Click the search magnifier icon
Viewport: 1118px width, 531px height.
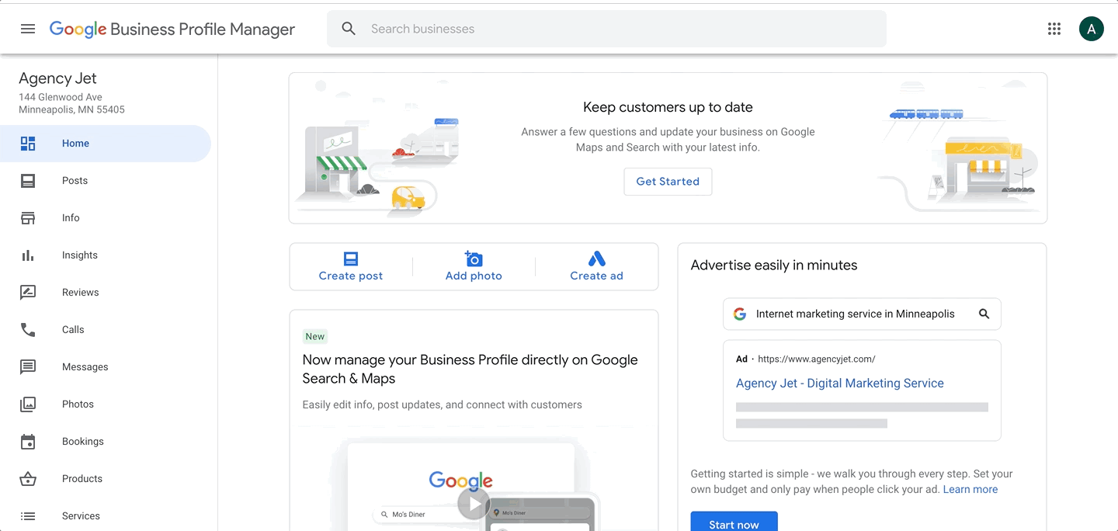point(349,29)
